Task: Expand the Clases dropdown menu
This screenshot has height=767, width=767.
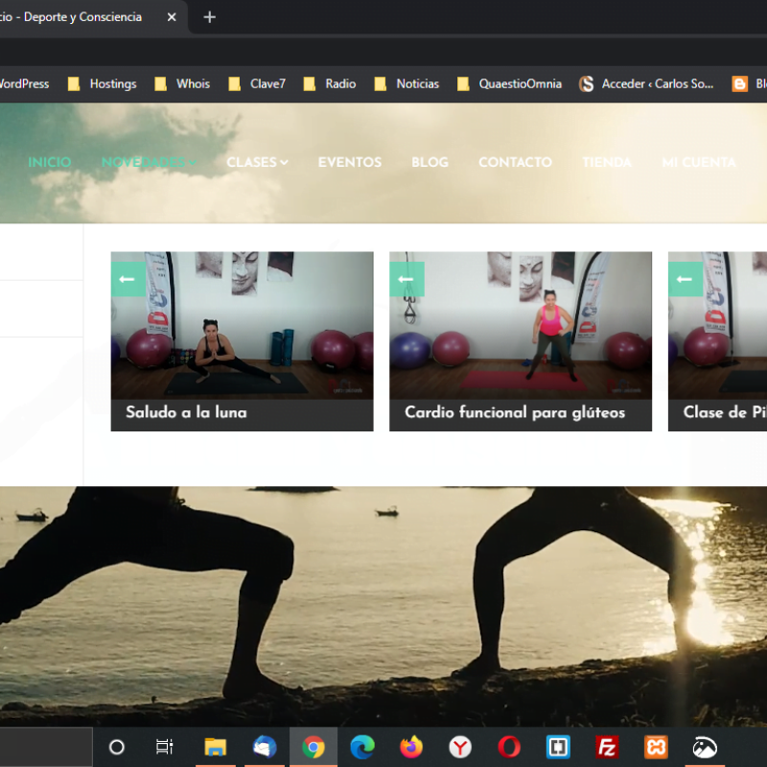Action: coord(257,162)
